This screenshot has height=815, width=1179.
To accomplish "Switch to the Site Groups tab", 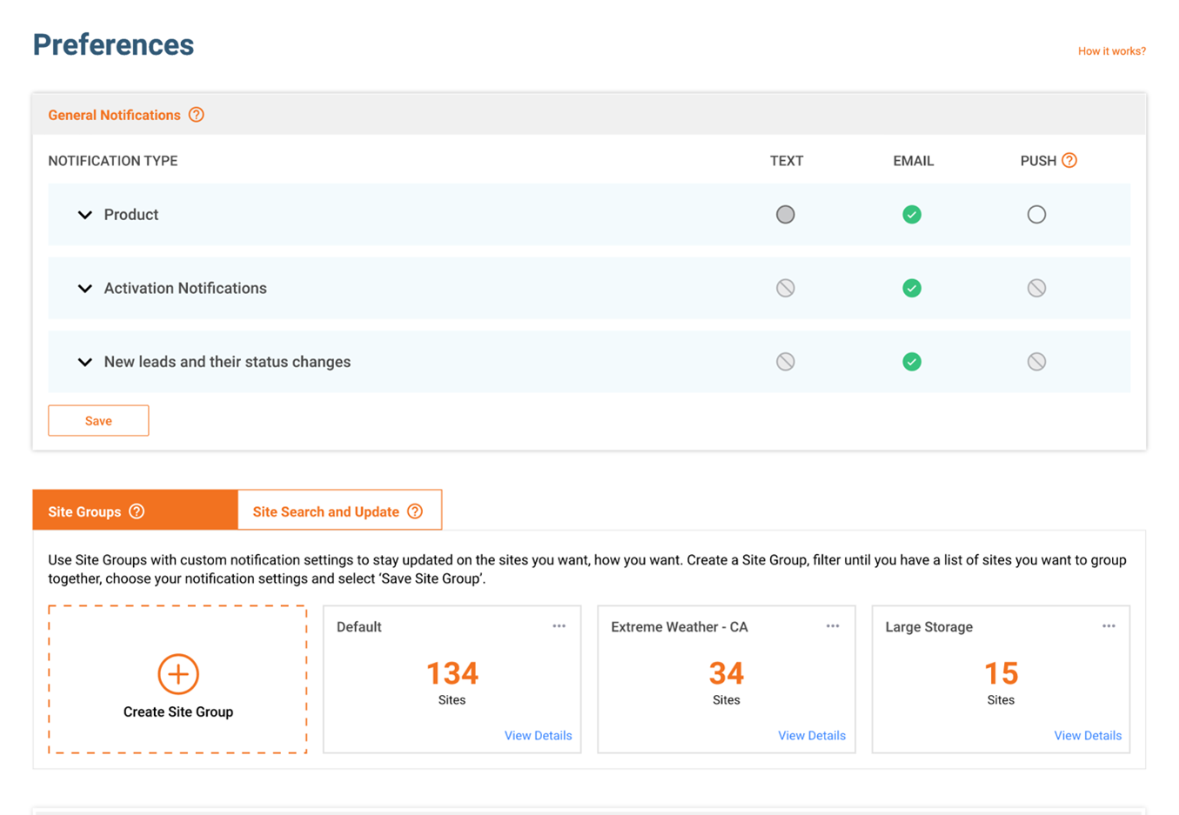I will 135,511.
